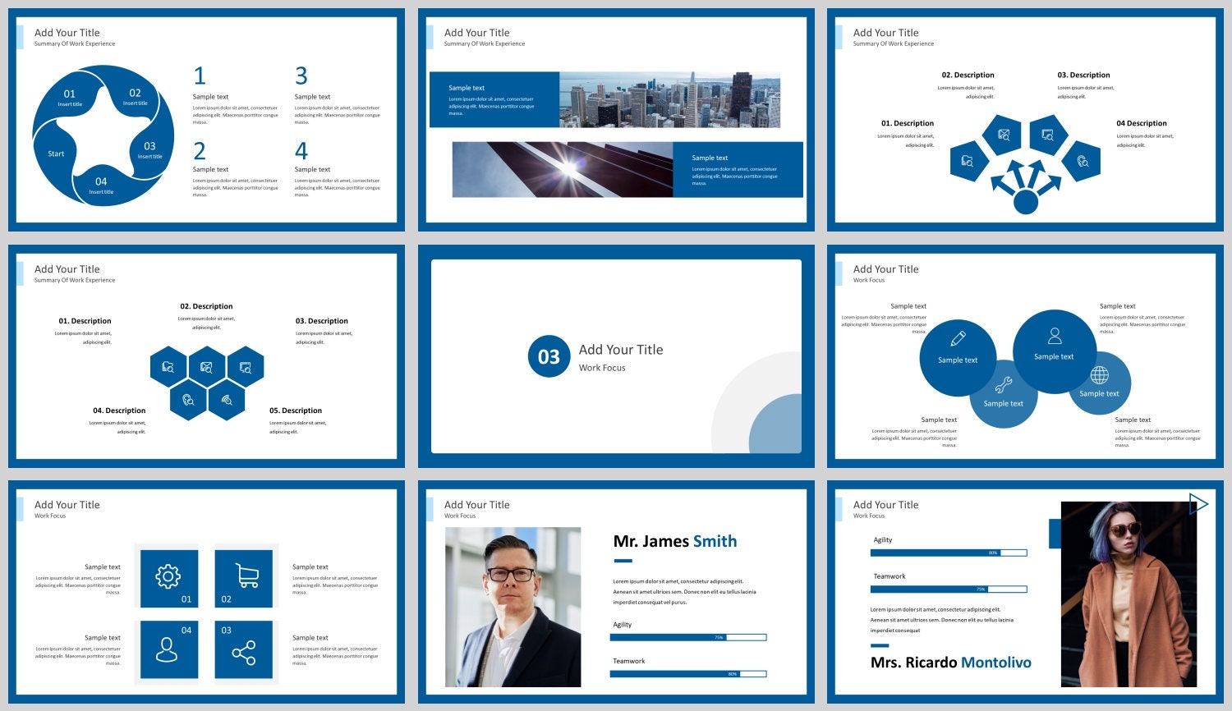This screenshot has height=711, width=1232.
Task: Select the gear icon in box 01
Action: (x=168, y=576)
